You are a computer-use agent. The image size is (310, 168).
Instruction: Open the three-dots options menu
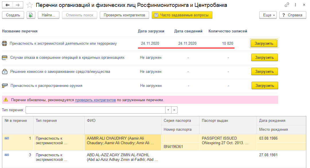click(295, 5)
